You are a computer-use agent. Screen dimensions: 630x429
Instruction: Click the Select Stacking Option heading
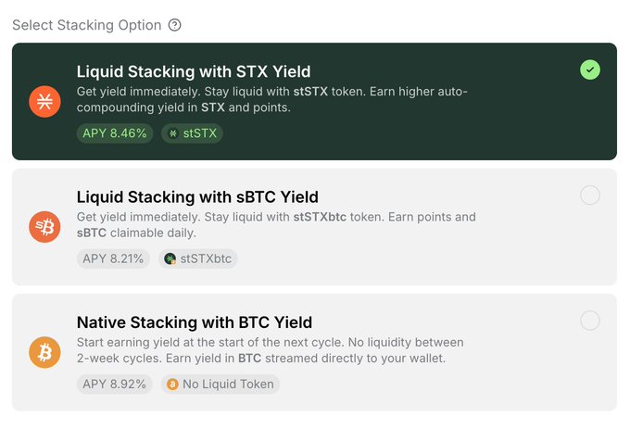(86, 25)
